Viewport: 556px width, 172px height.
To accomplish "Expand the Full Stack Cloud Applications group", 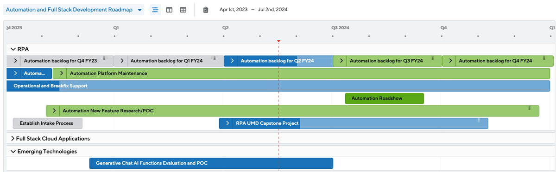I will point(13,138).
